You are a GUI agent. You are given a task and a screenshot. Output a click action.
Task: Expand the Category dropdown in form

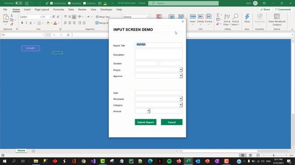click(x=181, y=105)
